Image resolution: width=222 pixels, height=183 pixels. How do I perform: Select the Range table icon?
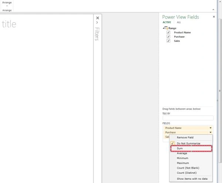point(166,28)
